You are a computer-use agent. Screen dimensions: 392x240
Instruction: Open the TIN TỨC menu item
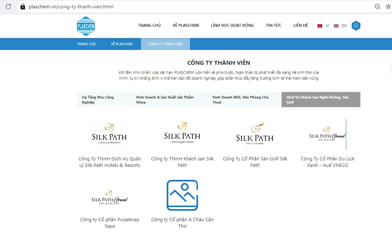[274, 25]
